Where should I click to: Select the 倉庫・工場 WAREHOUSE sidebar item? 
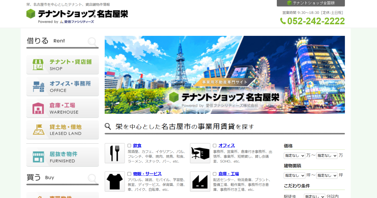tap(63, 108)
